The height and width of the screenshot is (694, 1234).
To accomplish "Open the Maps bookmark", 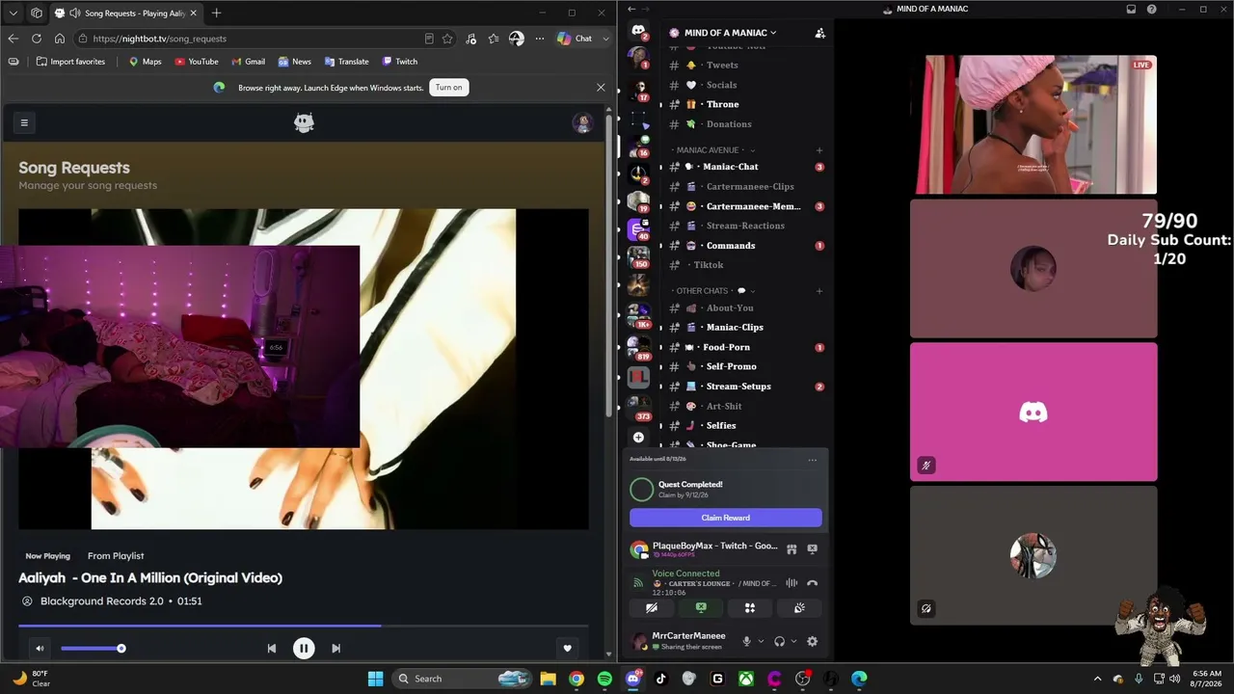I will coord(146,62).
